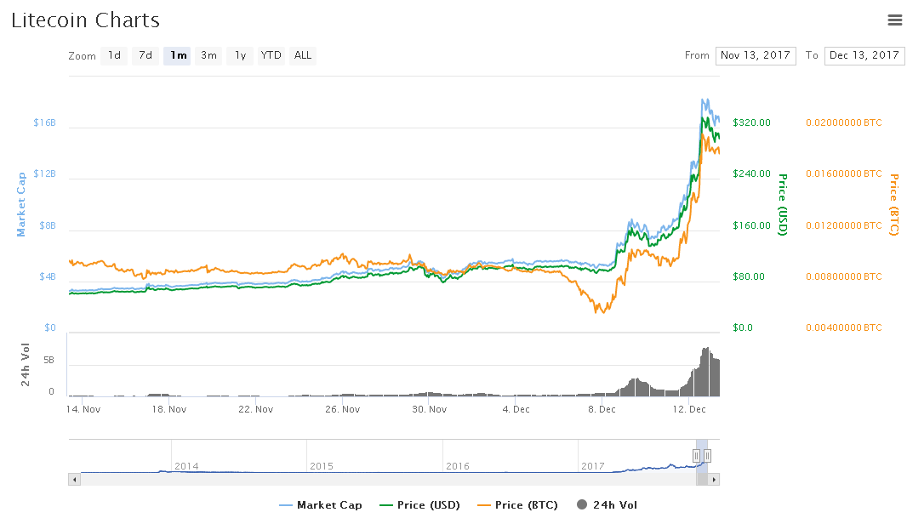Click the vertical Market Cap axis title
The height and width of the screenshot is (518, 907).
pos(21,205)
